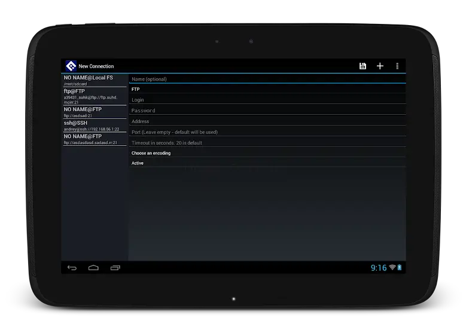Open the Active mode dropdown

(267, 163)
